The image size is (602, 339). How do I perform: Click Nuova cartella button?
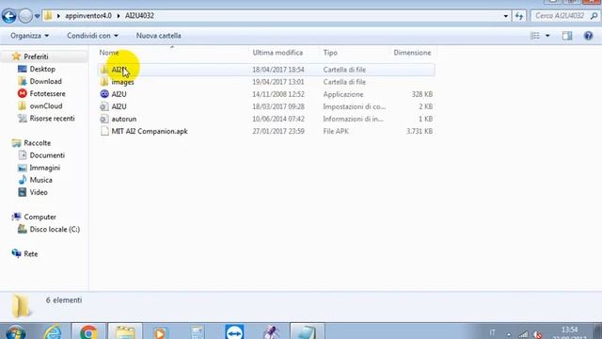159,36
